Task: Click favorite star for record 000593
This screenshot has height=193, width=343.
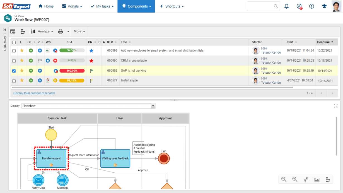Action: (x=22, y=50)
